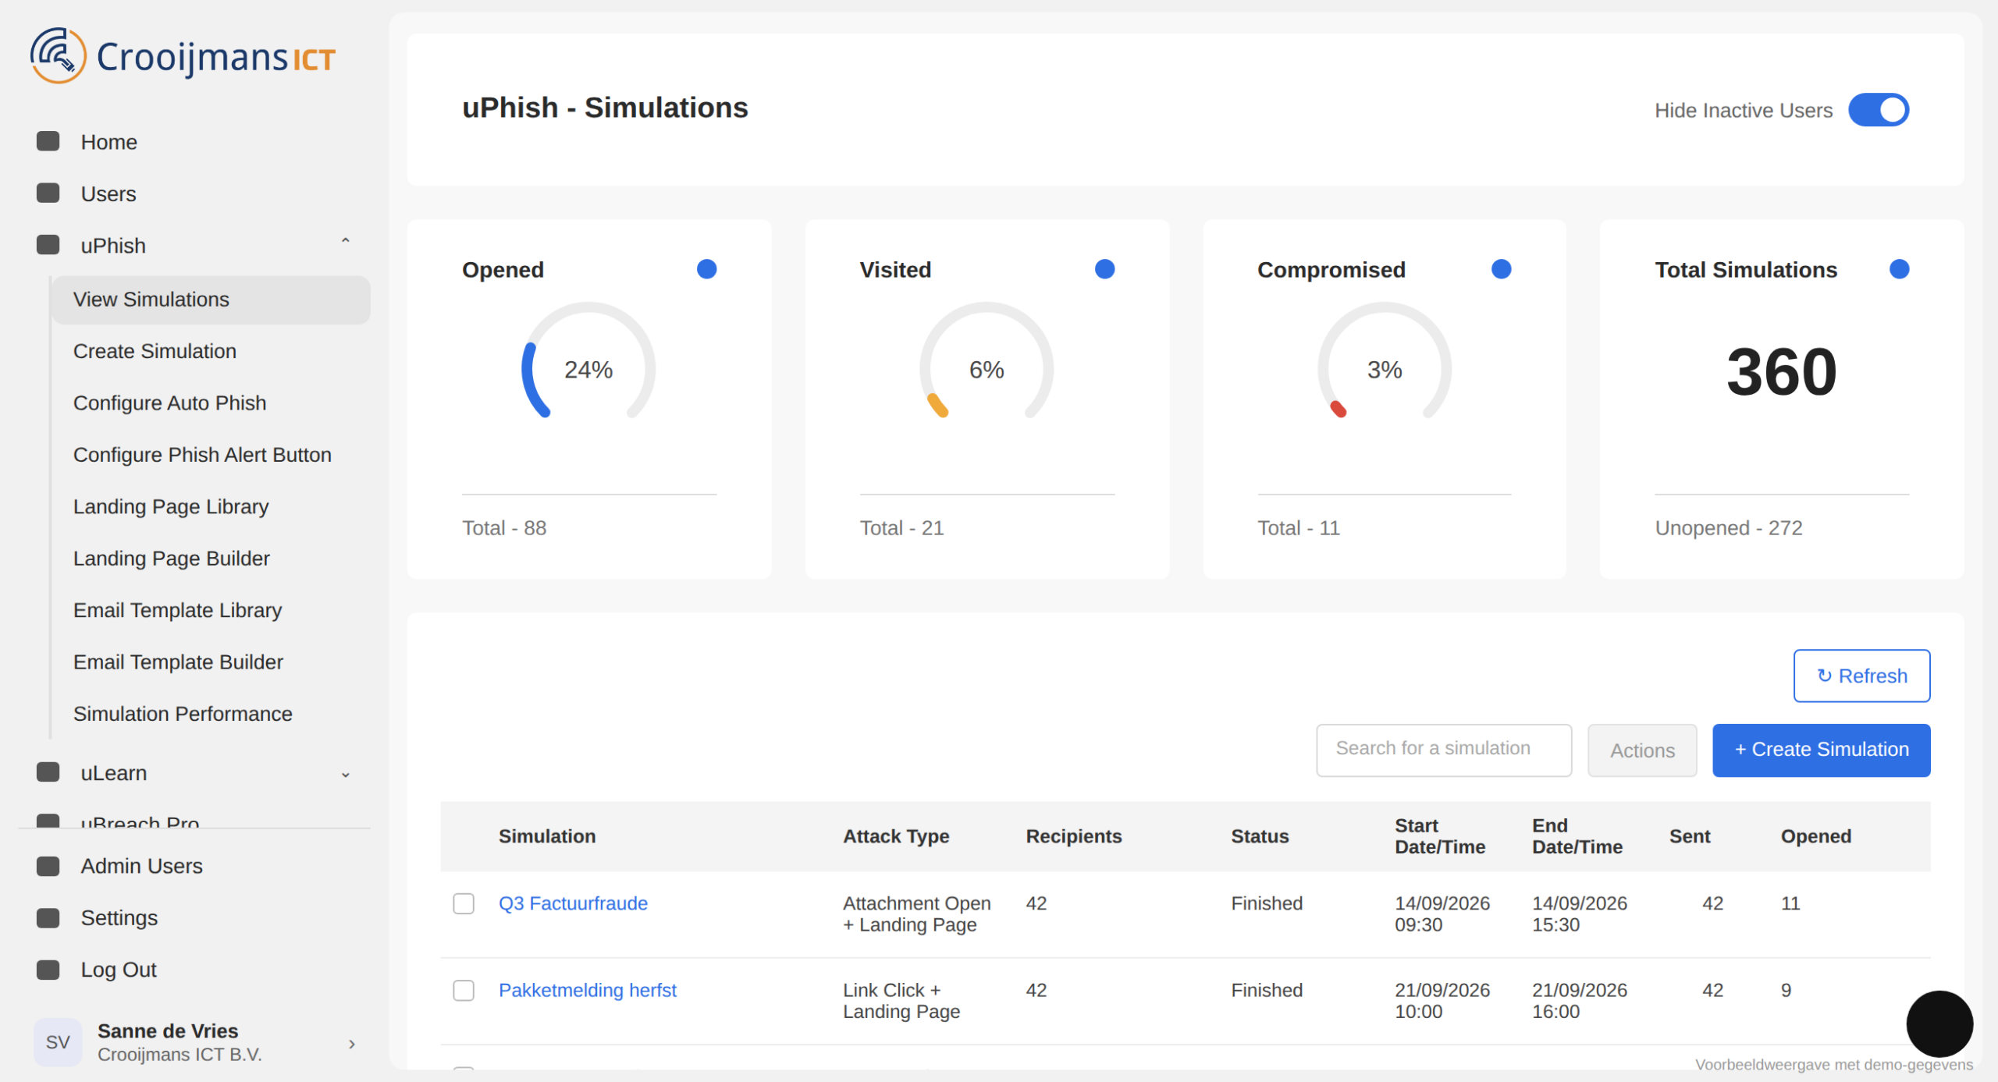Viewport: 1998px width, 1082px height.
Task: Select the Pakketmelding herfst checkbox
Action: (x=464, y=990)
